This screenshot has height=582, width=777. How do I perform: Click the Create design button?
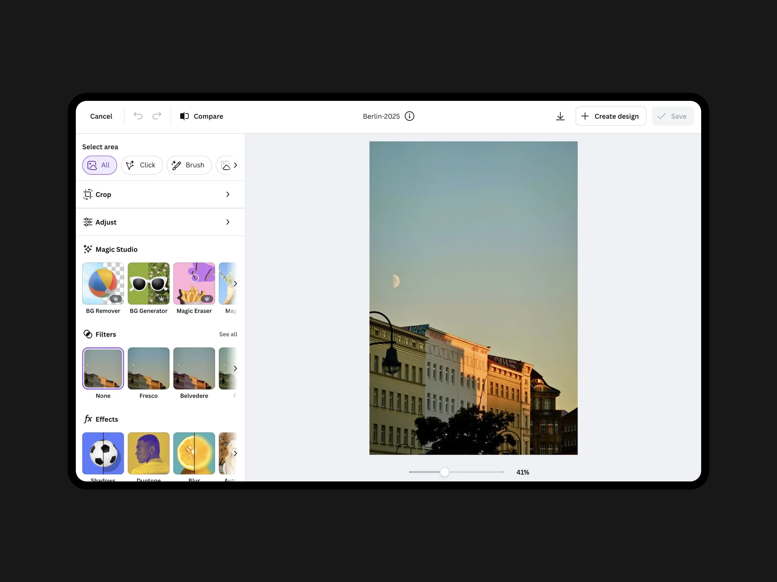[610, 116]
